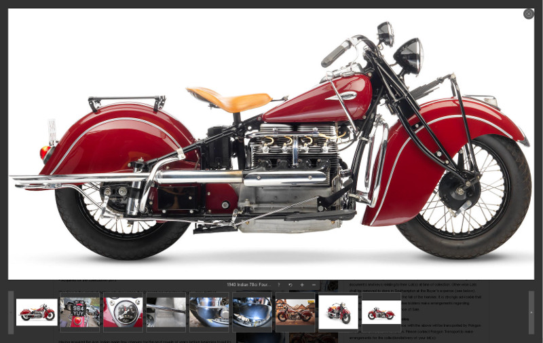Zoom out with the minus icon
543x343 pixels.
click(314, 285)
